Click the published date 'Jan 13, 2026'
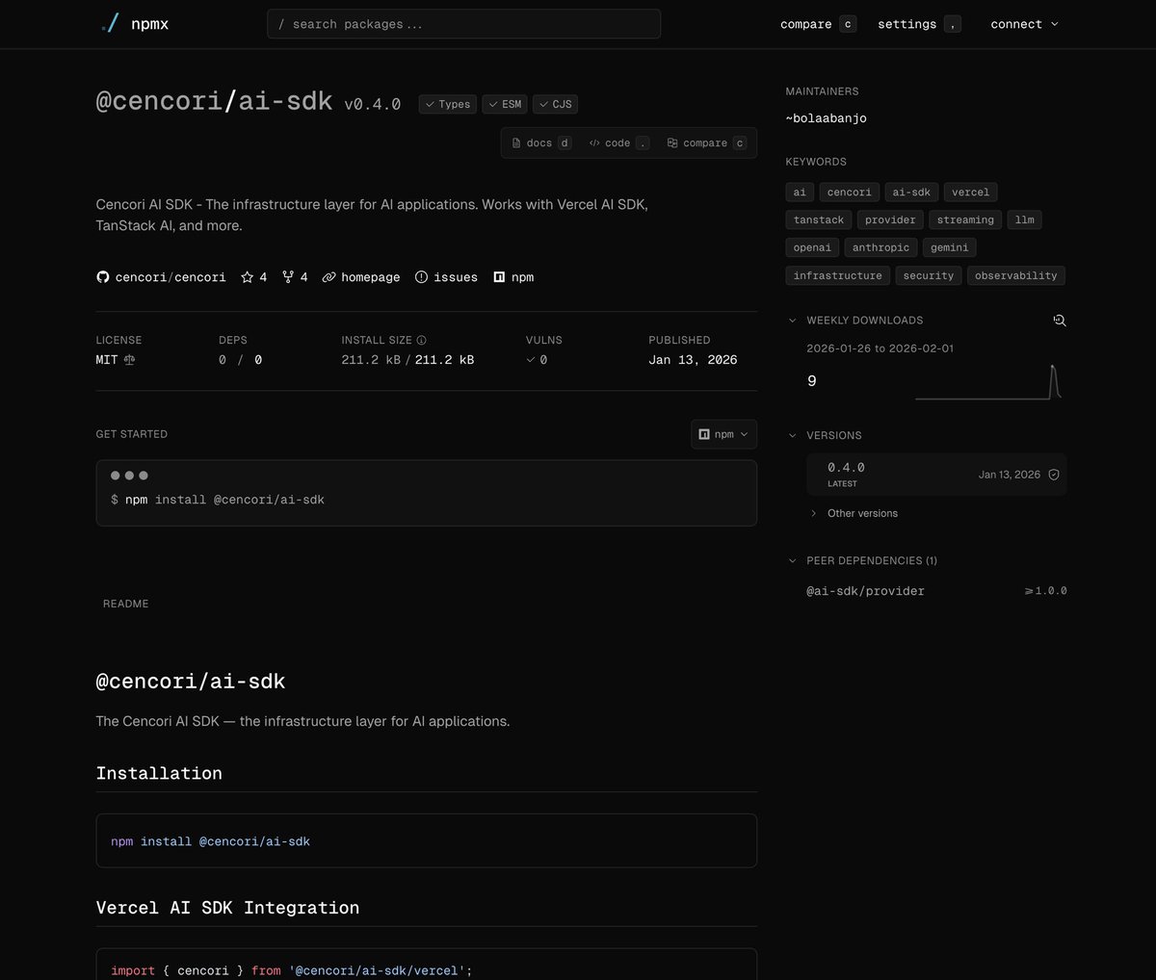Viewport: 1156px width, 980px height. pyautogui.click(x=693, y=360)
